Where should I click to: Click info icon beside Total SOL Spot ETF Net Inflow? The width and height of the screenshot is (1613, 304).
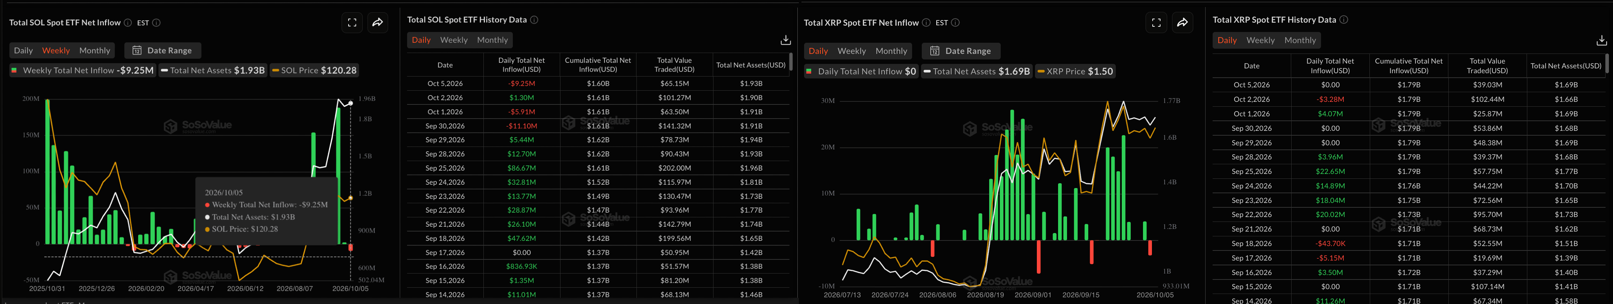[128, 22]
